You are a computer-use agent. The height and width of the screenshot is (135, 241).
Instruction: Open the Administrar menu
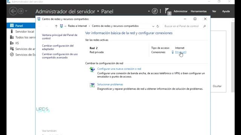click(180, 11)
